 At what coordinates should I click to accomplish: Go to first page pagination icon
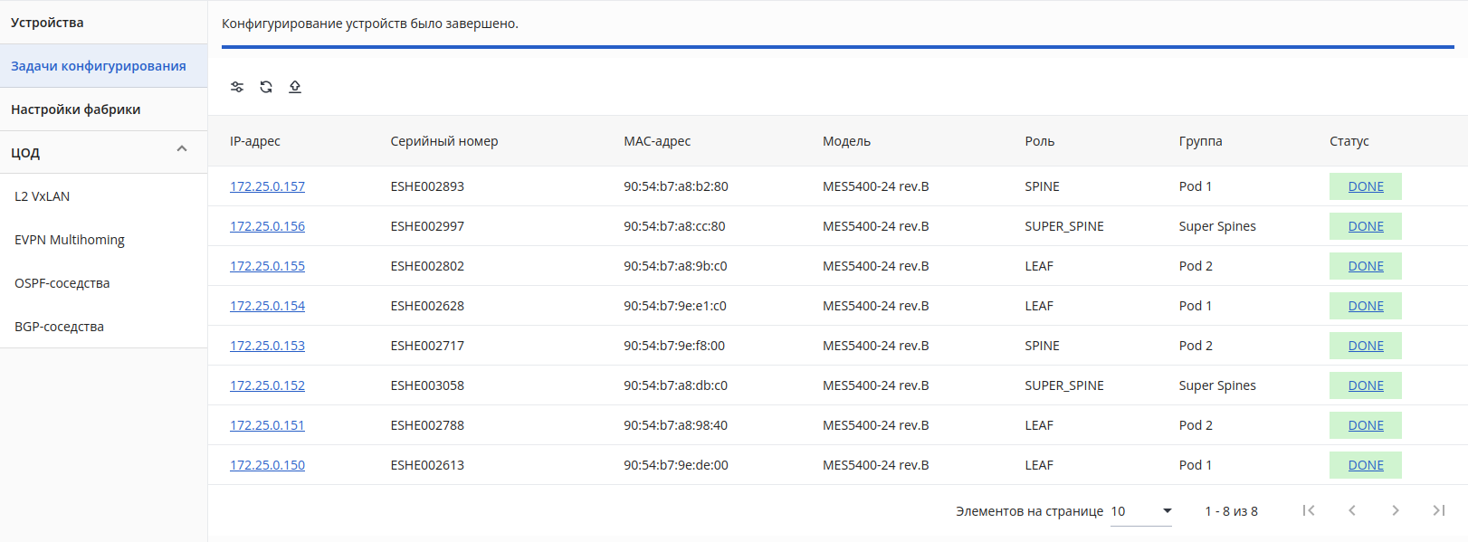click(1309, 510)
